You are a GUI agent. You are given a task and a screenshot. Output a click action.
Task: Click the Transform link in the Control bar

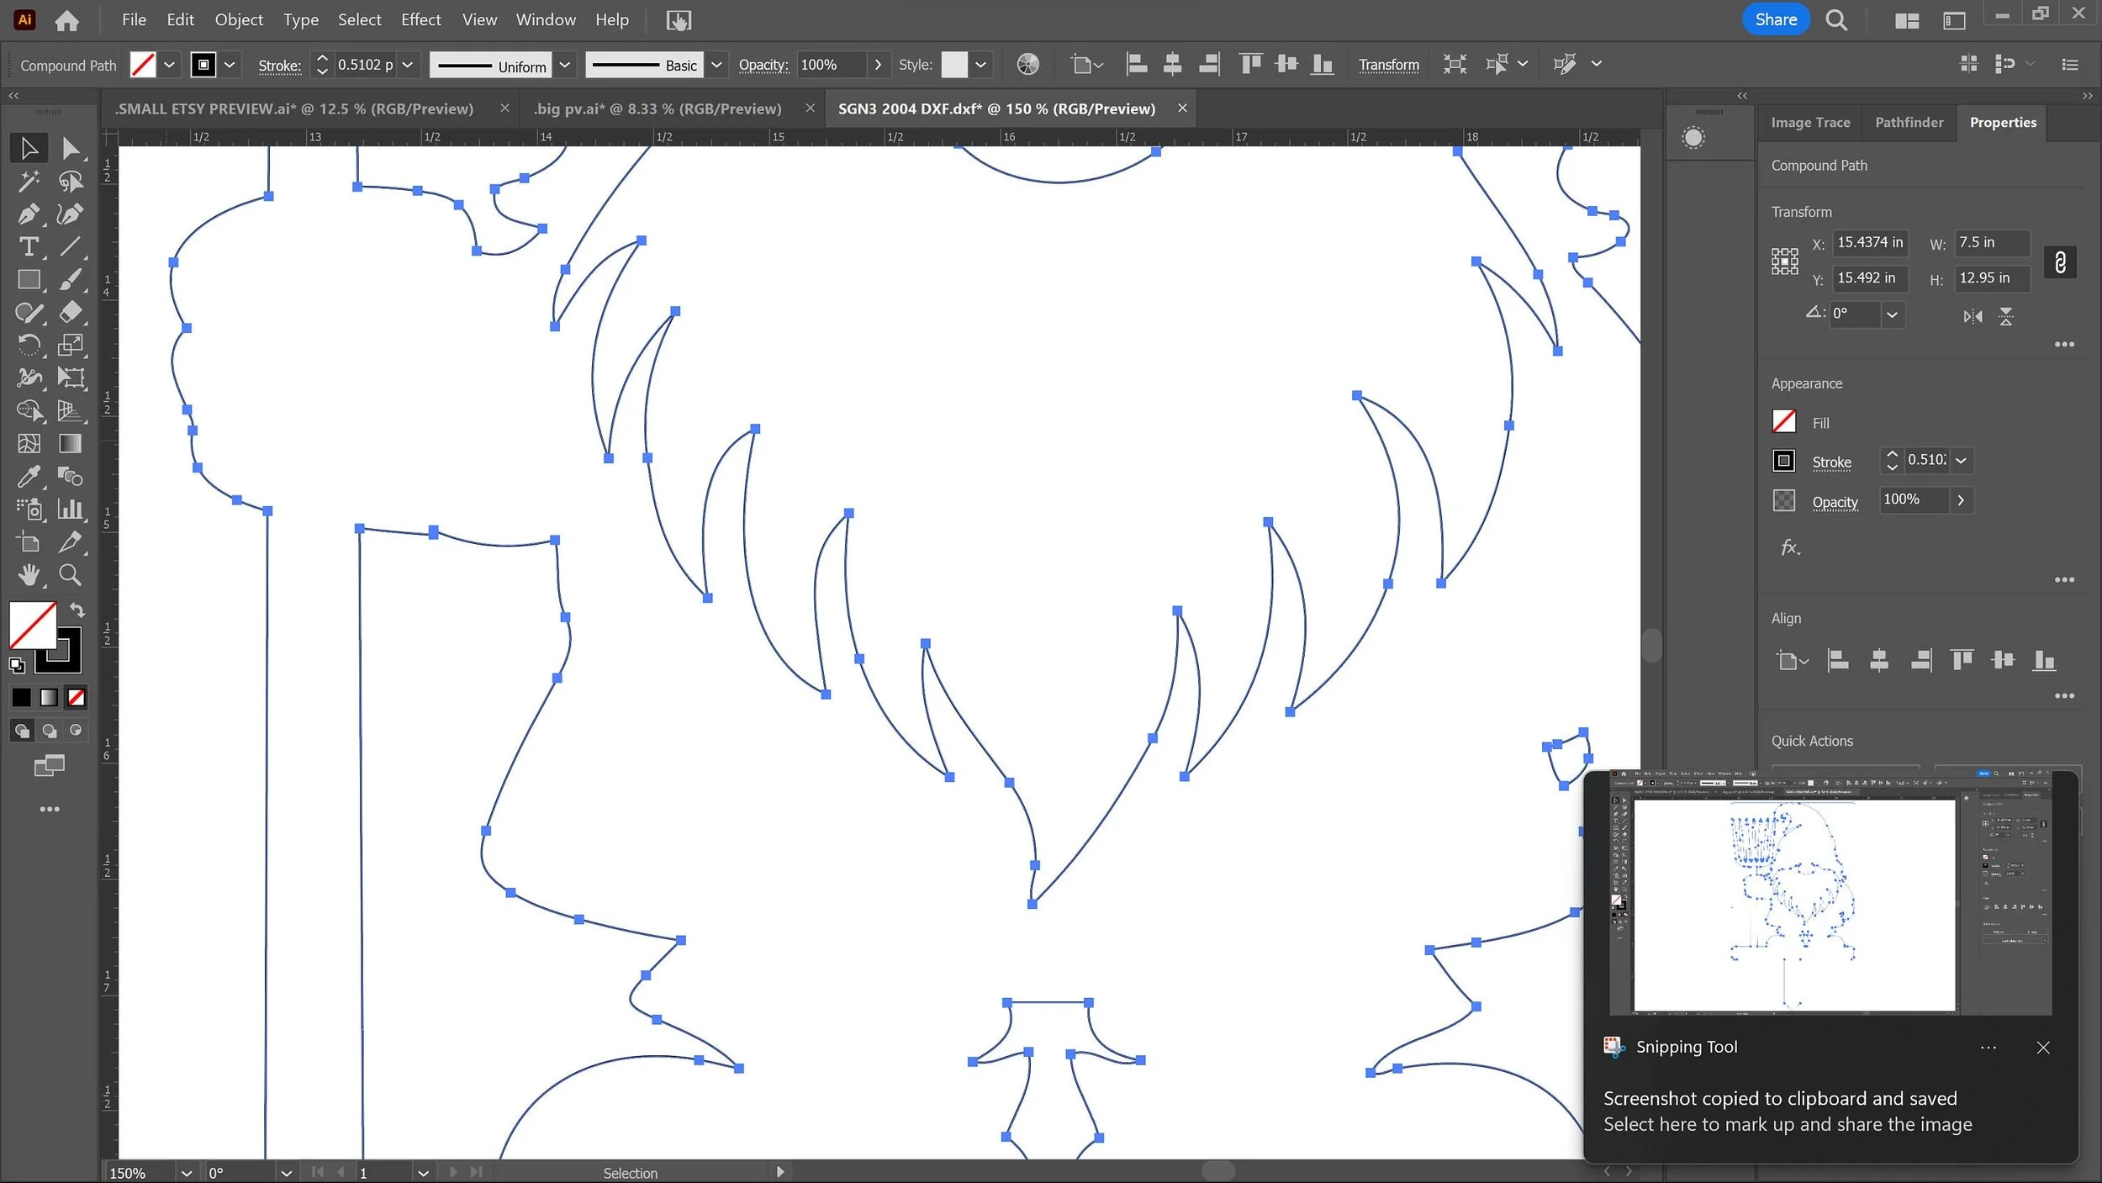[x=1388, y=65]
